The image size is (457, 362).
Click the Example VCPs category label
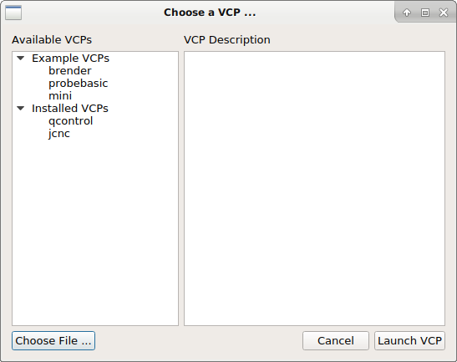(x=70, y=59)
